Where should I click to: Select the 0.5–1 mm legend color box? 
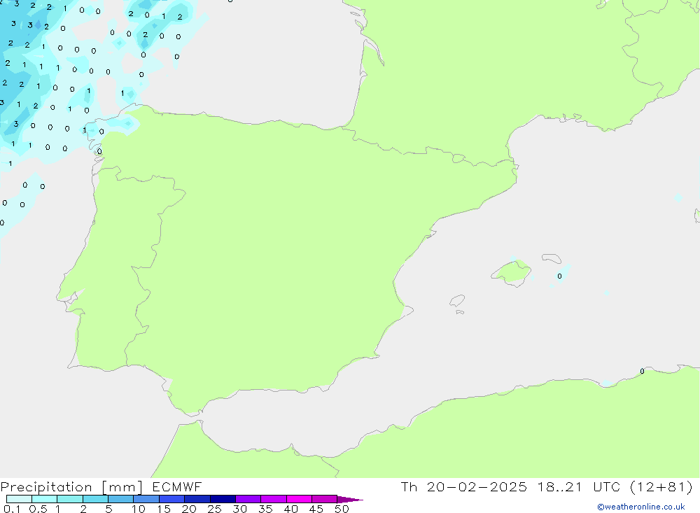coord(45,499)
